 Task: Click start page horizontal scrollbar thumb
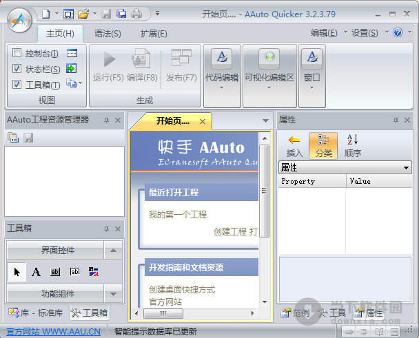tap(163, 313)
